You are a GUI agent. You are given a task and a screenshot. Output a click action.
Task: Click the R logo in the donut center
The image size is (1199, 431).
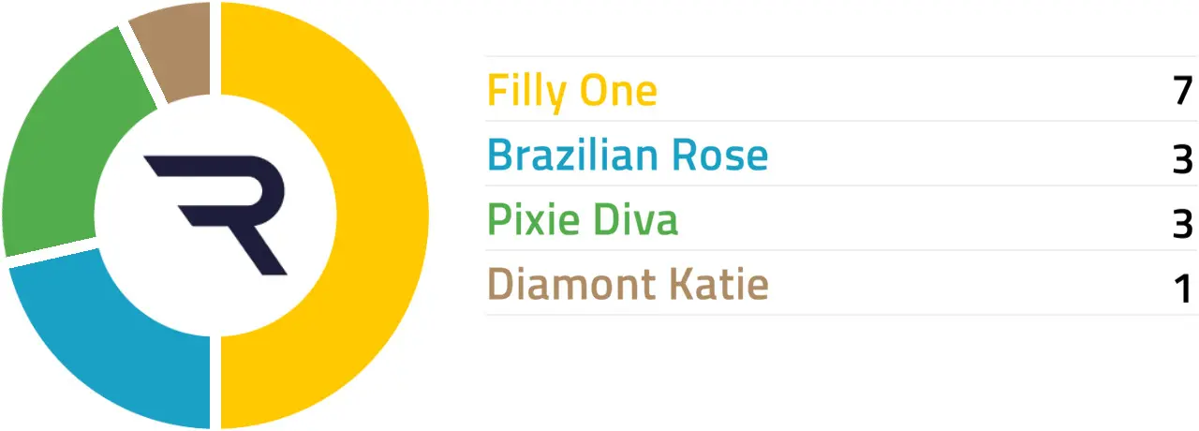coord(216,215)
